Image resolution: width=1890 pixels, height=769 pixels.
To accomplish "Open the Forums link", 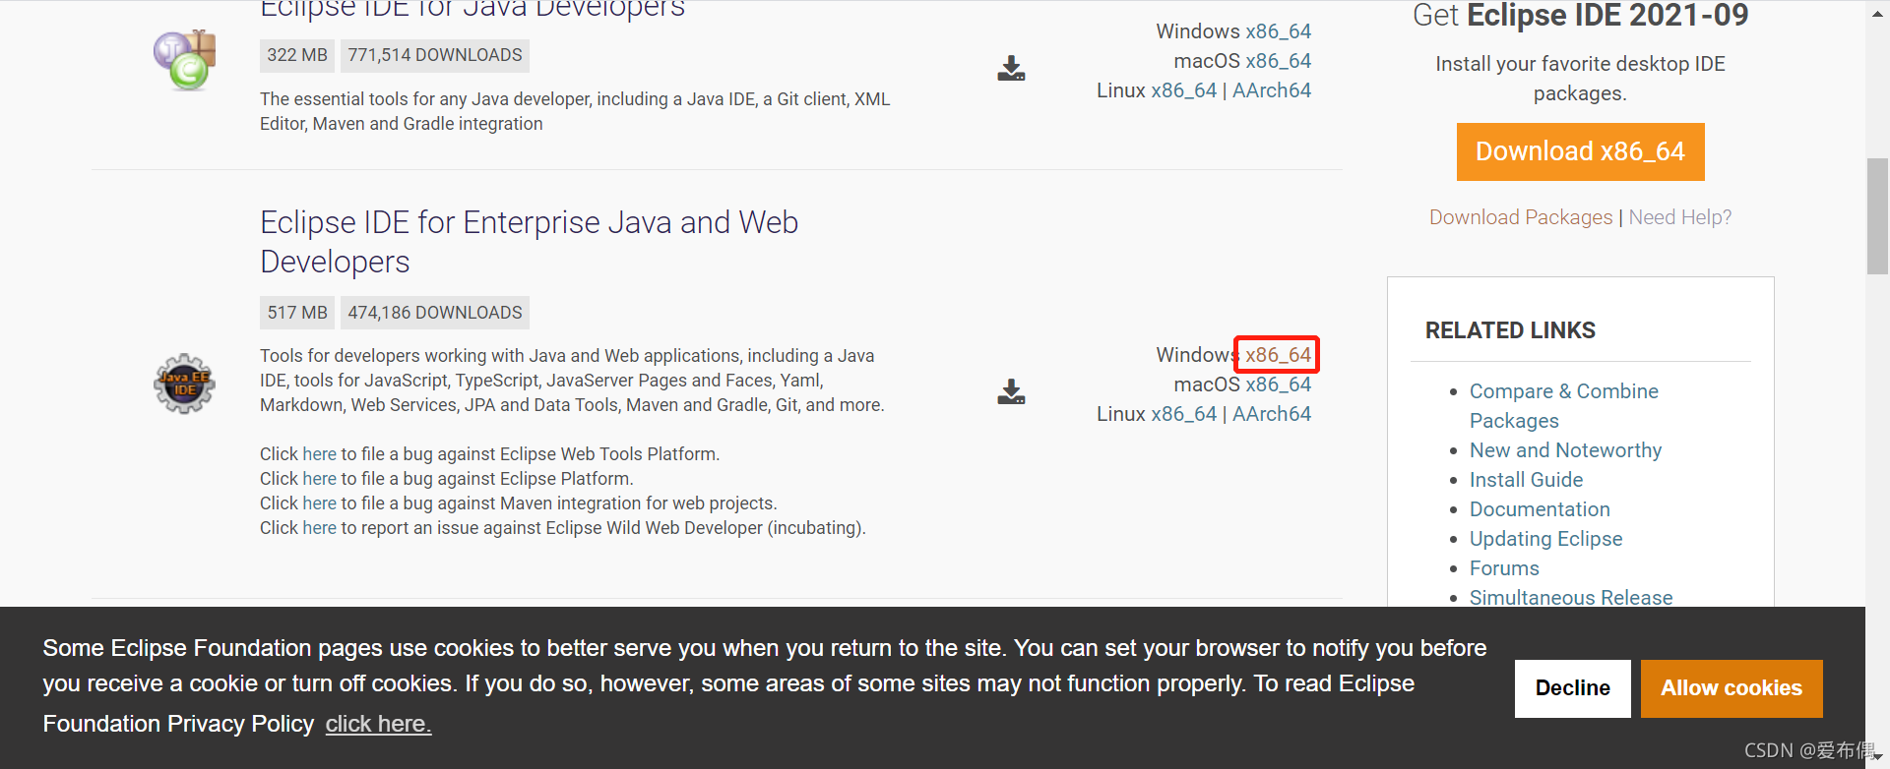I will (x=1504, y=568).
